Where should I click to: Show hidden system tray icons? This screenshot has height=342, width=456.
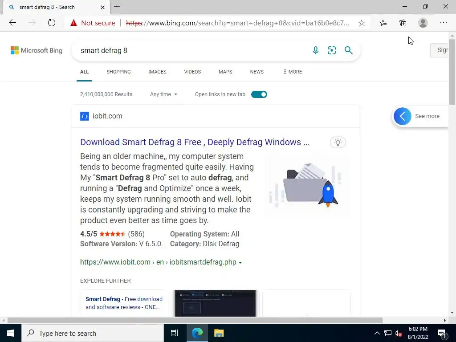377,333
